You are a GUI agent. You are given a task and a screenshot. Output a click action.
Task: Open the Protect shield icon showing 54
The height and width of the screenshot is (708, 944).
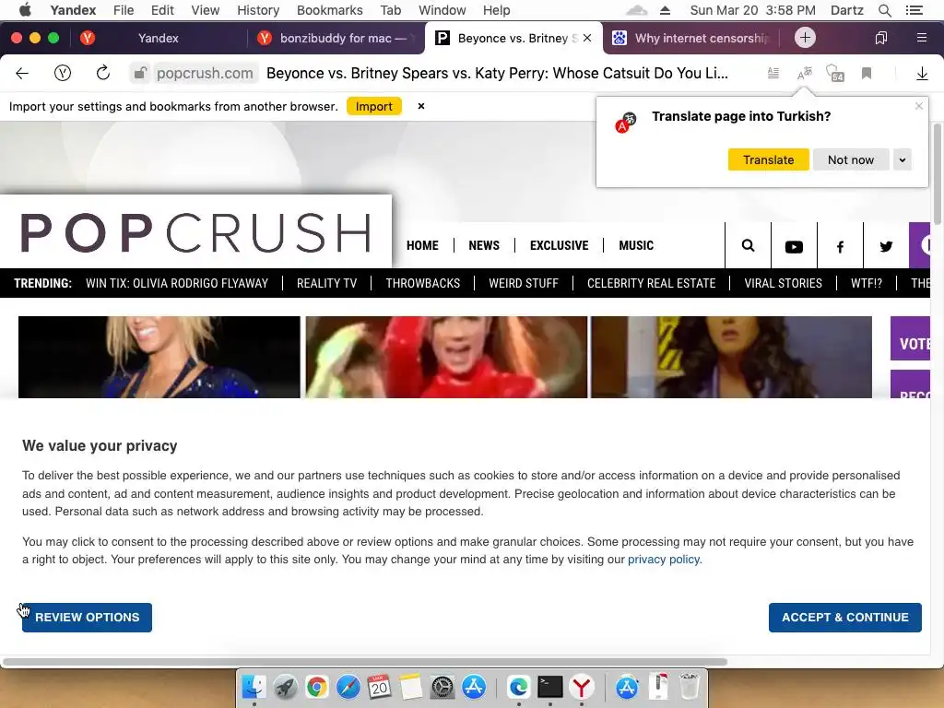(835, 74)
